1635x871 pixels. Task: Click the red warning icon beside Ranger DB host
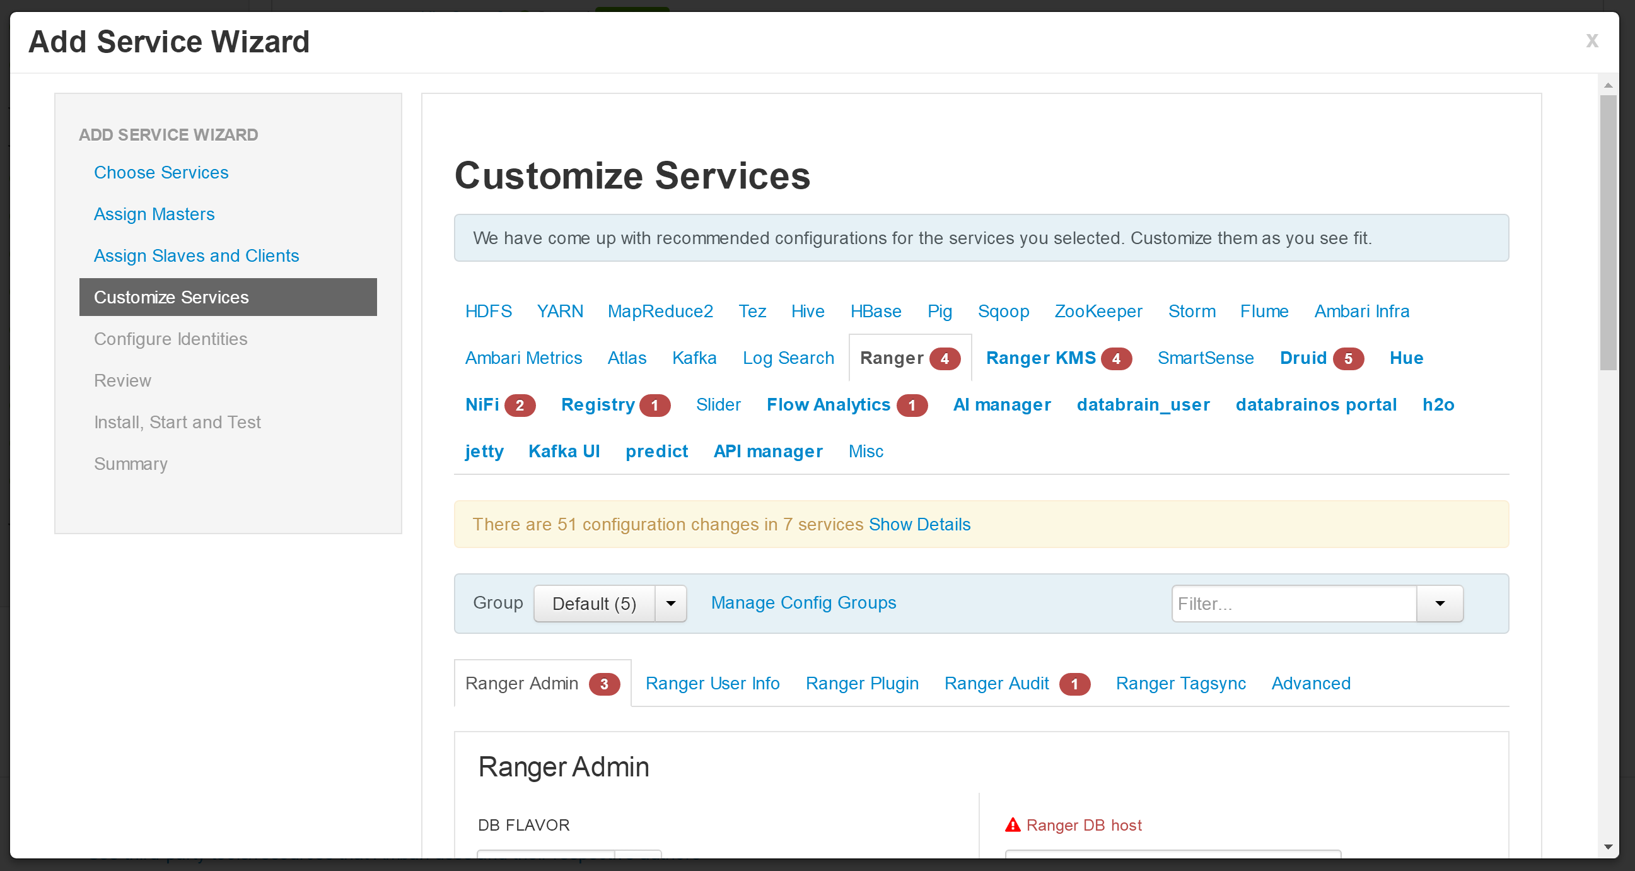coord(1013,825)
